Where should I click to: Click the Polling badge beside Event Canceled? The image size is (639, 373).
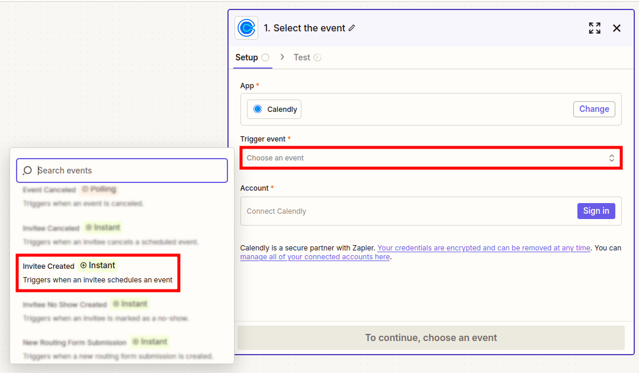99,189
